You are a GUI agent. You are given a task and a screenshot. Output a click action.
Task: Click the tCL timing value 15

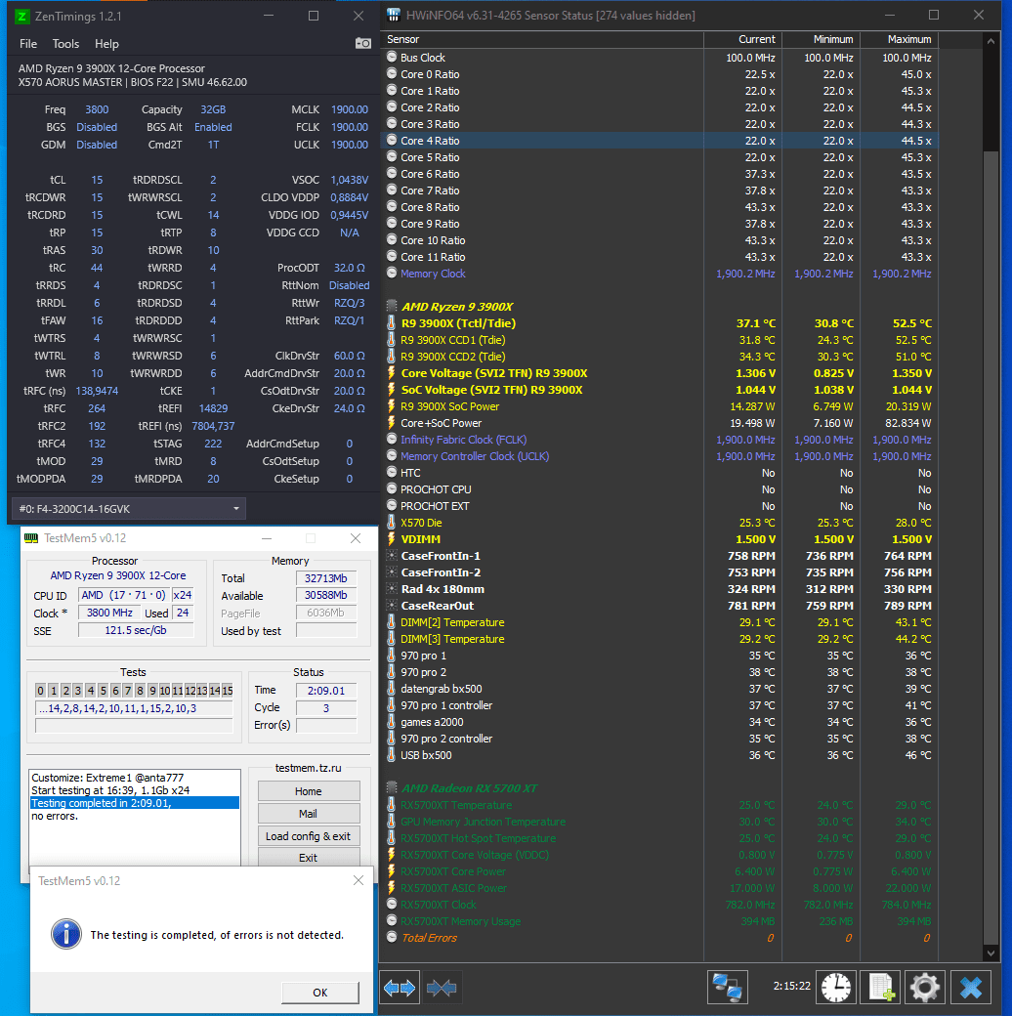tap(97, 180)
